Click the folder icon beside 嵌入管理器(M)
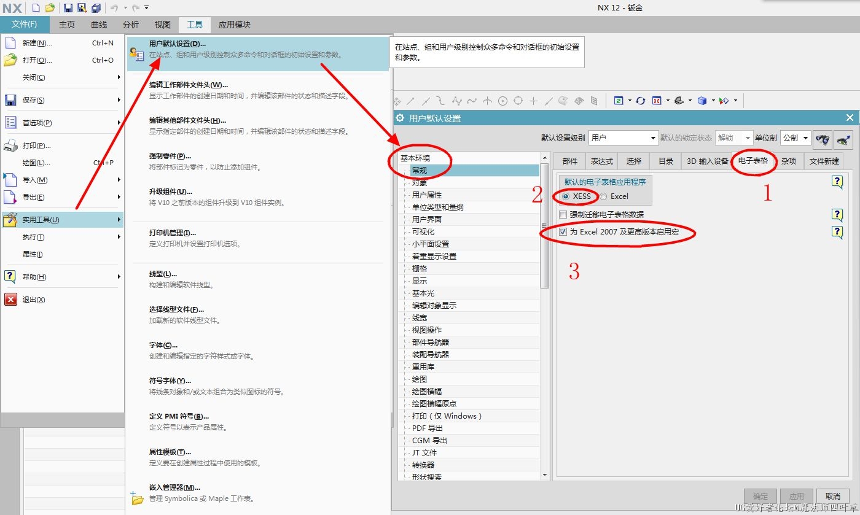 click(x=136, y=498)
